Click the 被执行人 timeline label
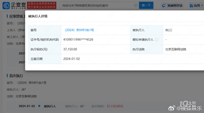 tap(50, 106)
